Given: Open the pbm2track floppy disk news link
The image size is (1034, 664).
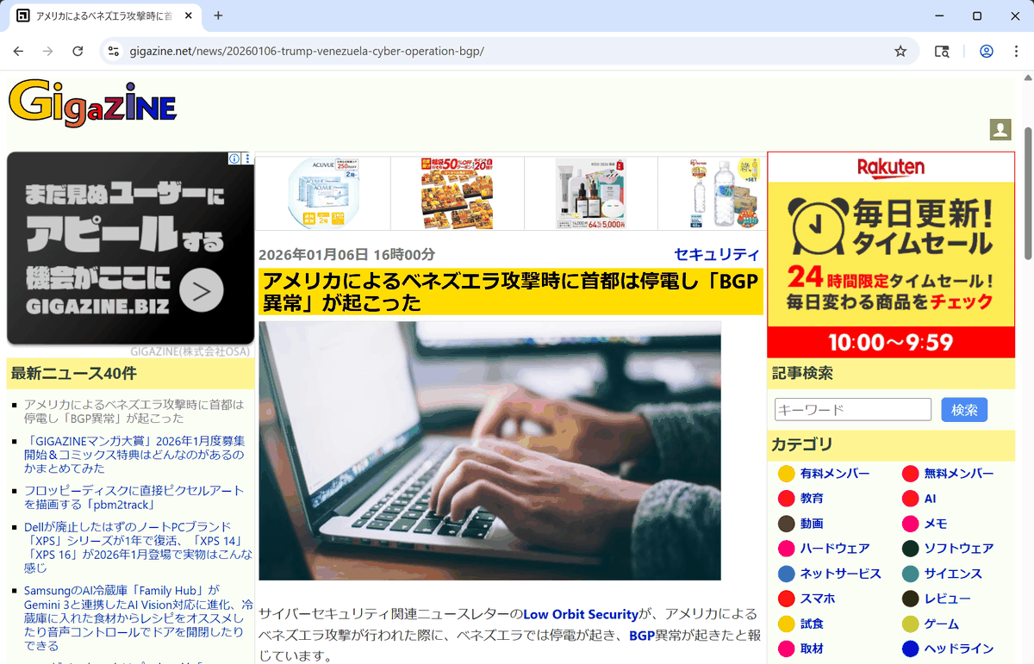Looking at the screenshot, I should click(x=134, y=497).
